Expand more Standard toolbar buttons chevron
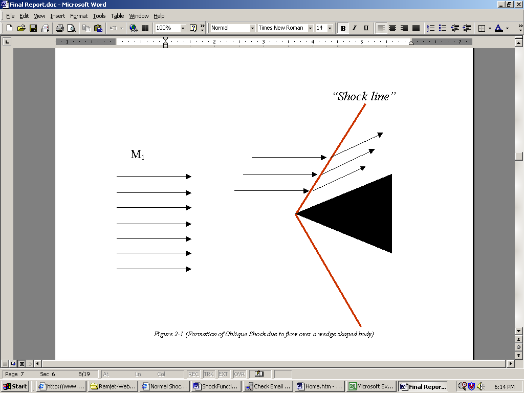524x393 pixels. [x=203, y=28]
